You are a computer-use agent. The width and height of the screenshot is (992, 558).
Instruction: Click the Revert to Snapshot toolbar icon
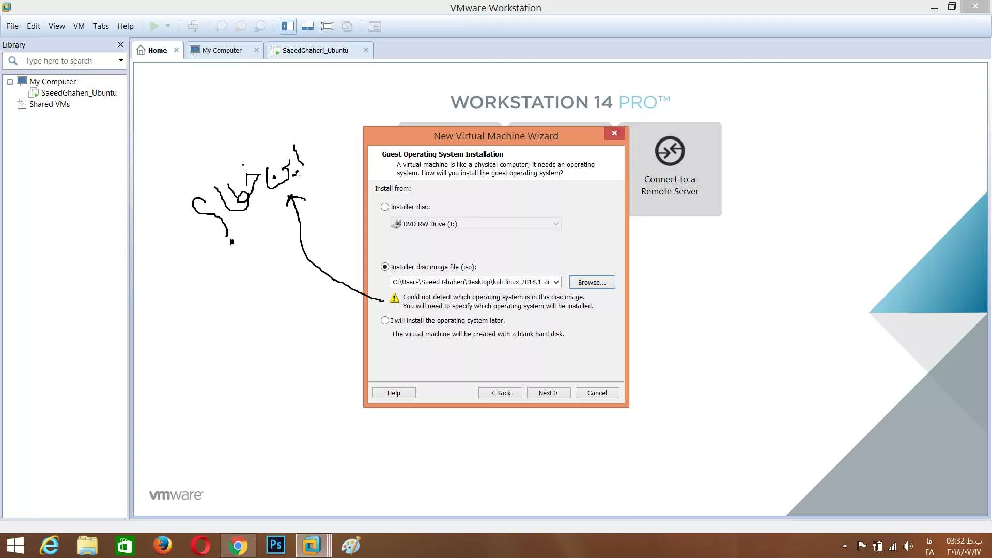241,26
